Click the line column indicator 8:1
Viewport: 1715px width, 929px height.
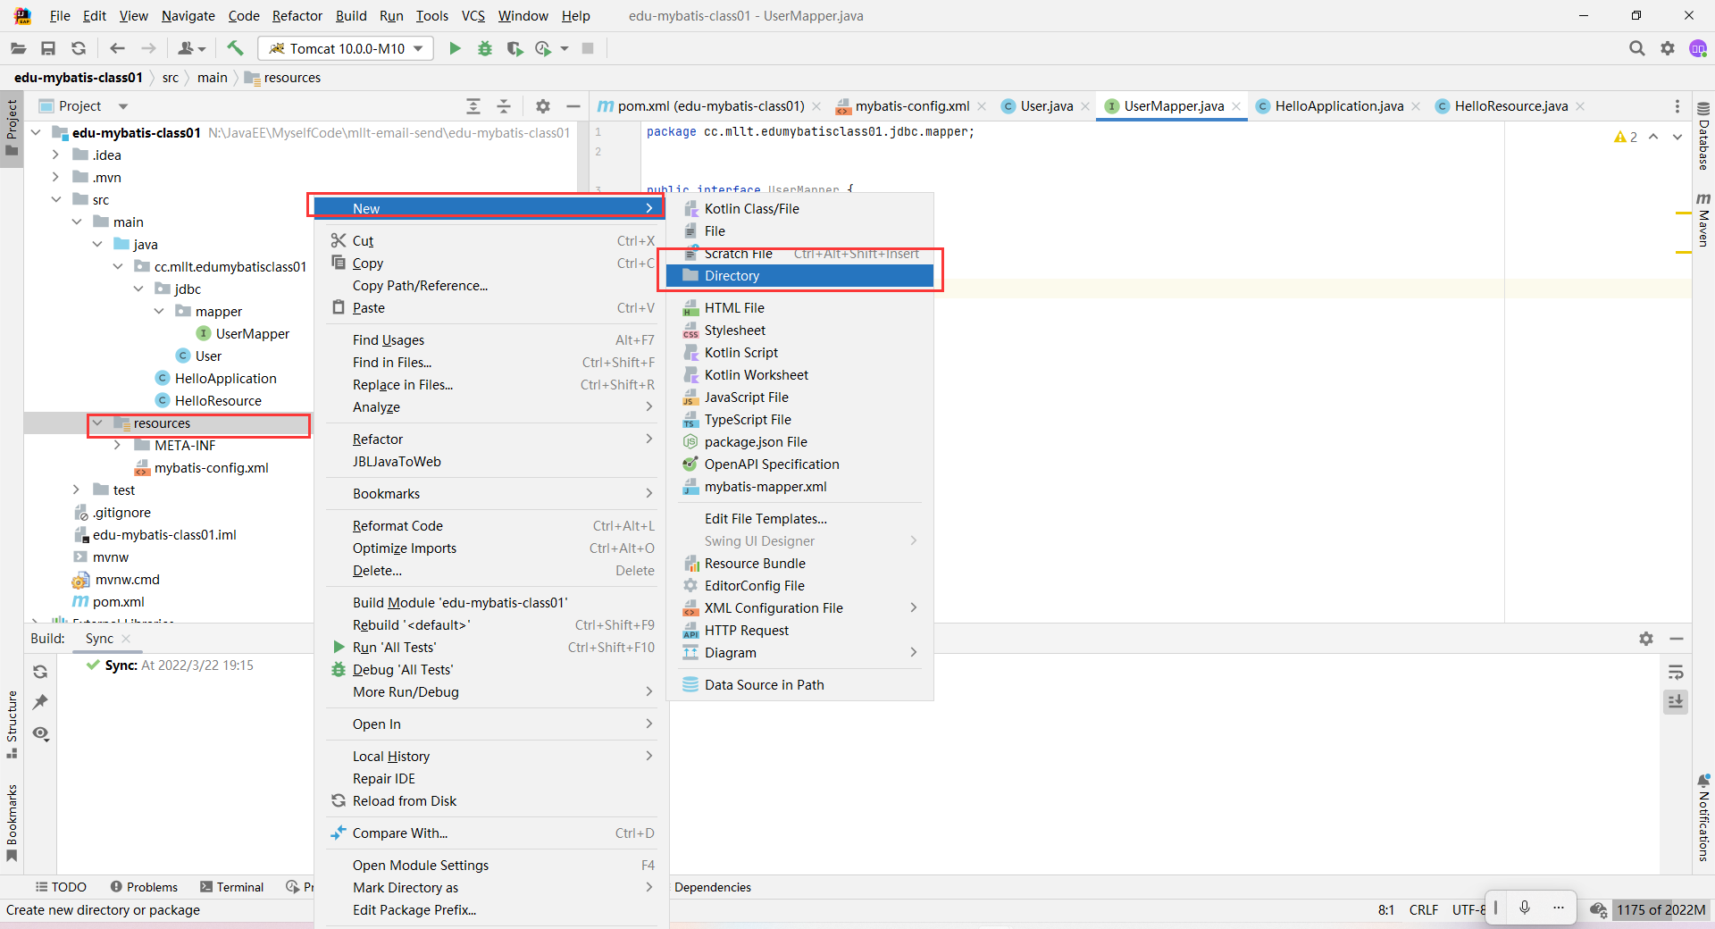point(1385,910)
